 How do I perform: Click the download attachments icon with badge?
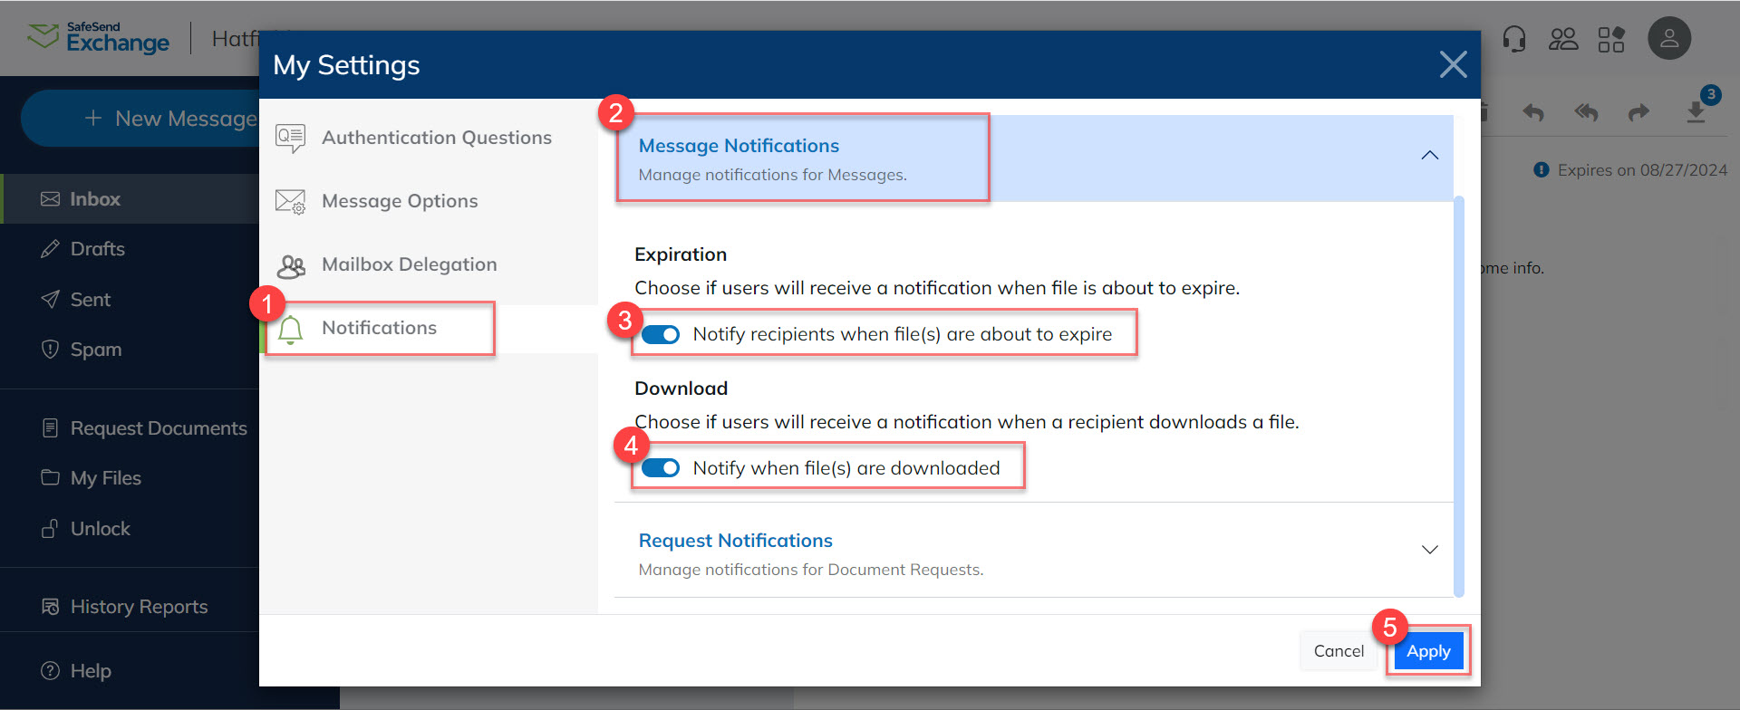pos(1696,110)
